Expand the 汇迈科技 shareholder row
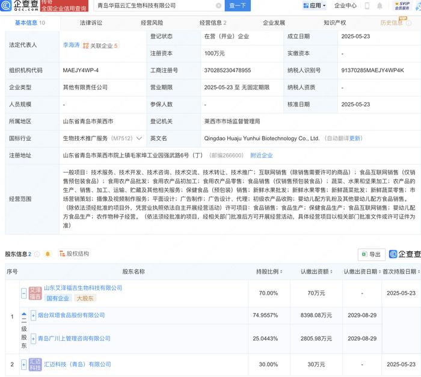 [23, 364]
